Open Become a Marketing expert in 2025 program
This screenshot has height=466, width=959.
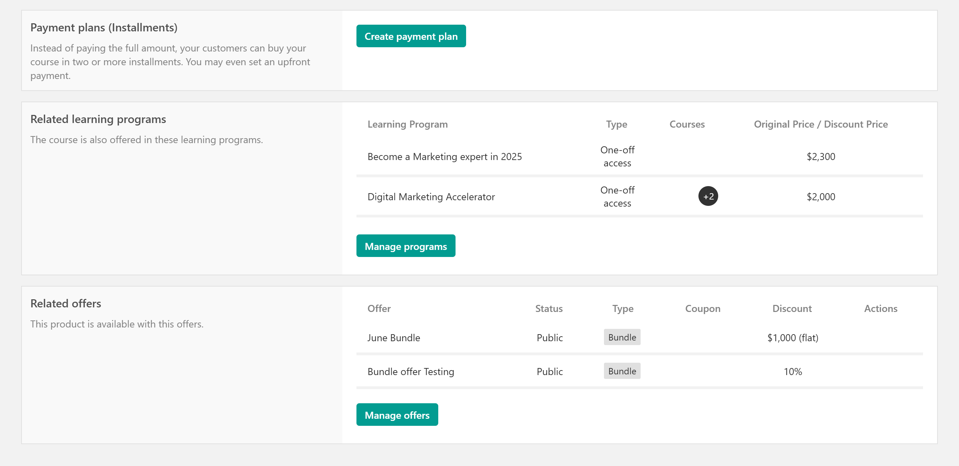[x=444, y=157]
